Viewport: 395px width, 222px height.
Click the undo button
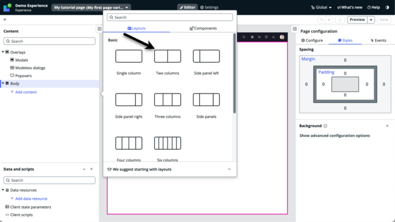[322, 20]
